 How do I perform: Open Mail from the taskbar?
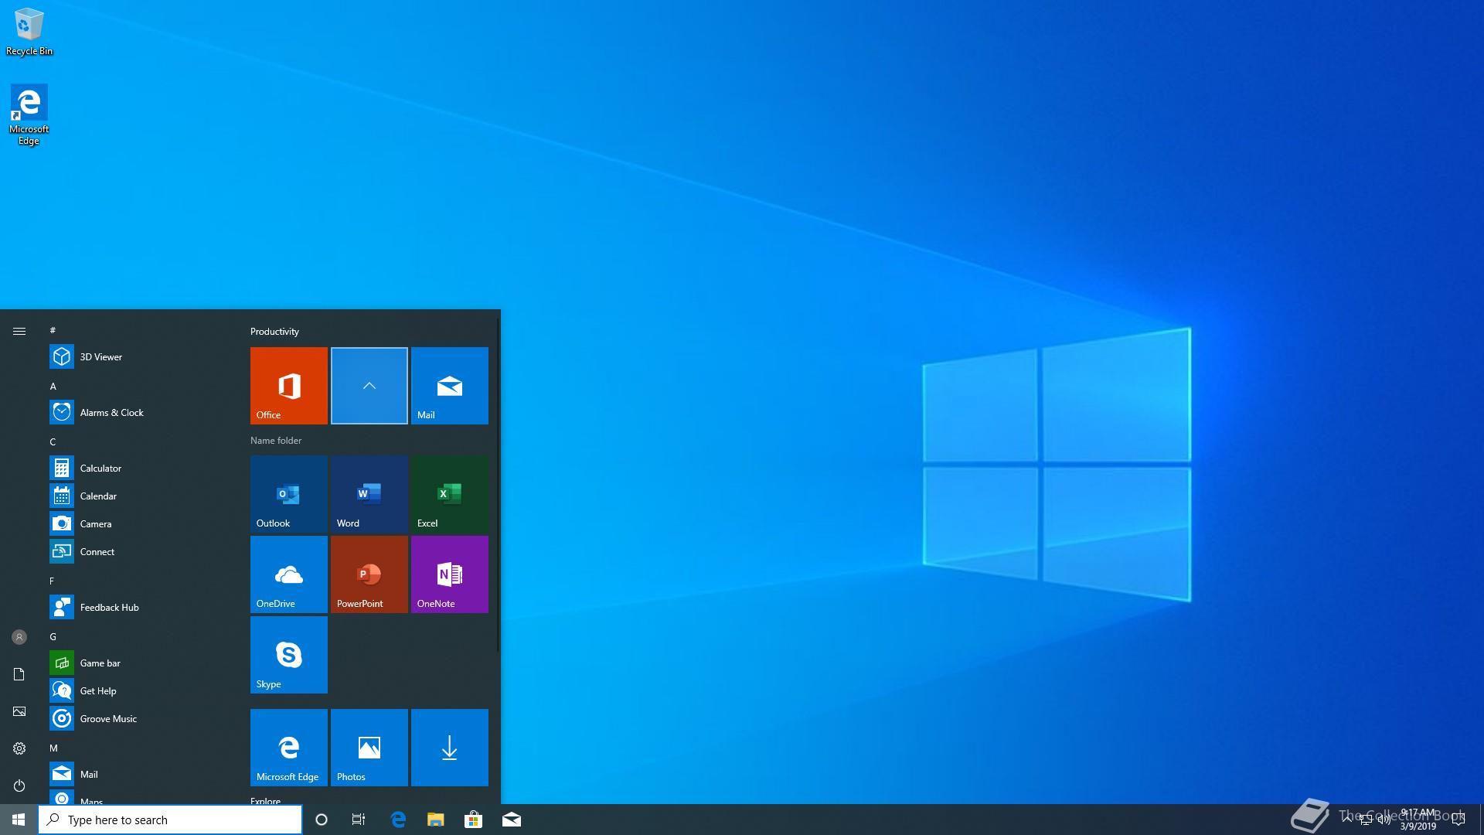tap(512, 820)
